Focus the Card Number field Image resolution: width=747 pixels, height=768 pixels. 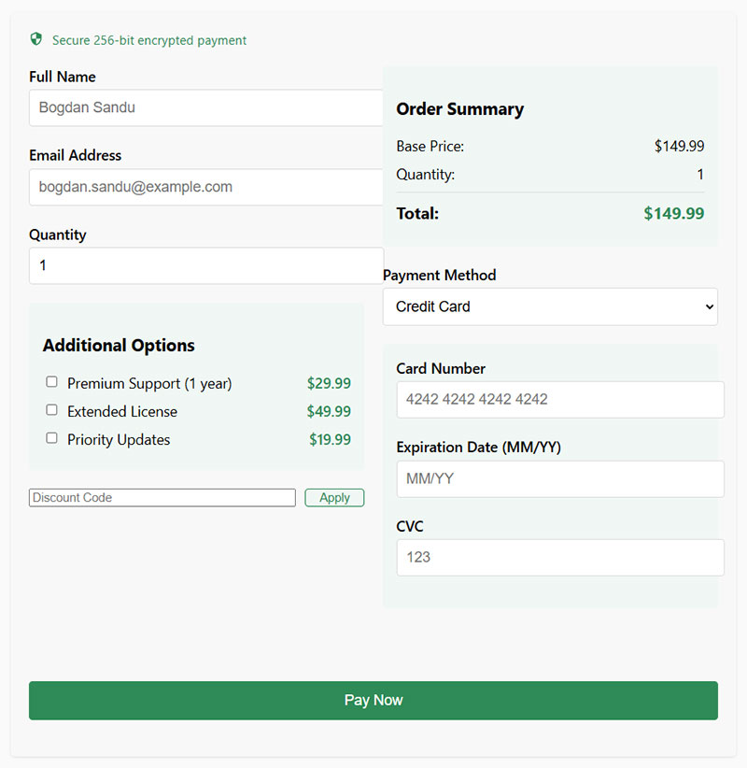point(560,400)
